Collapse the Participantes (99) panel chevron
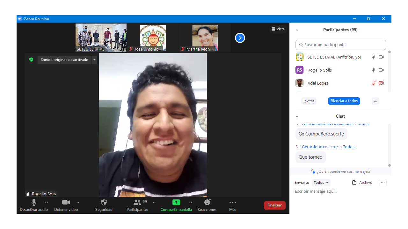This screenshot has height=229, width=408. click(297, 30)
